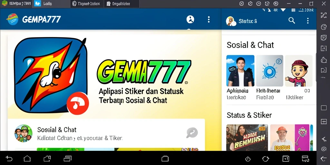
Task: Click the boxed screenshot icon in bottom bar
Action: (x=286, y=159)
